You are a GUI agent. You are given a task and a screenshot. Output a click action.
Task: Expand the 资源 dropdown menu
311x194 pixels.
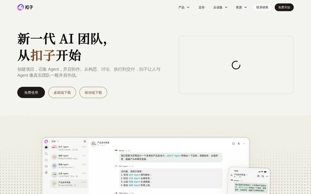coord(241,7)
